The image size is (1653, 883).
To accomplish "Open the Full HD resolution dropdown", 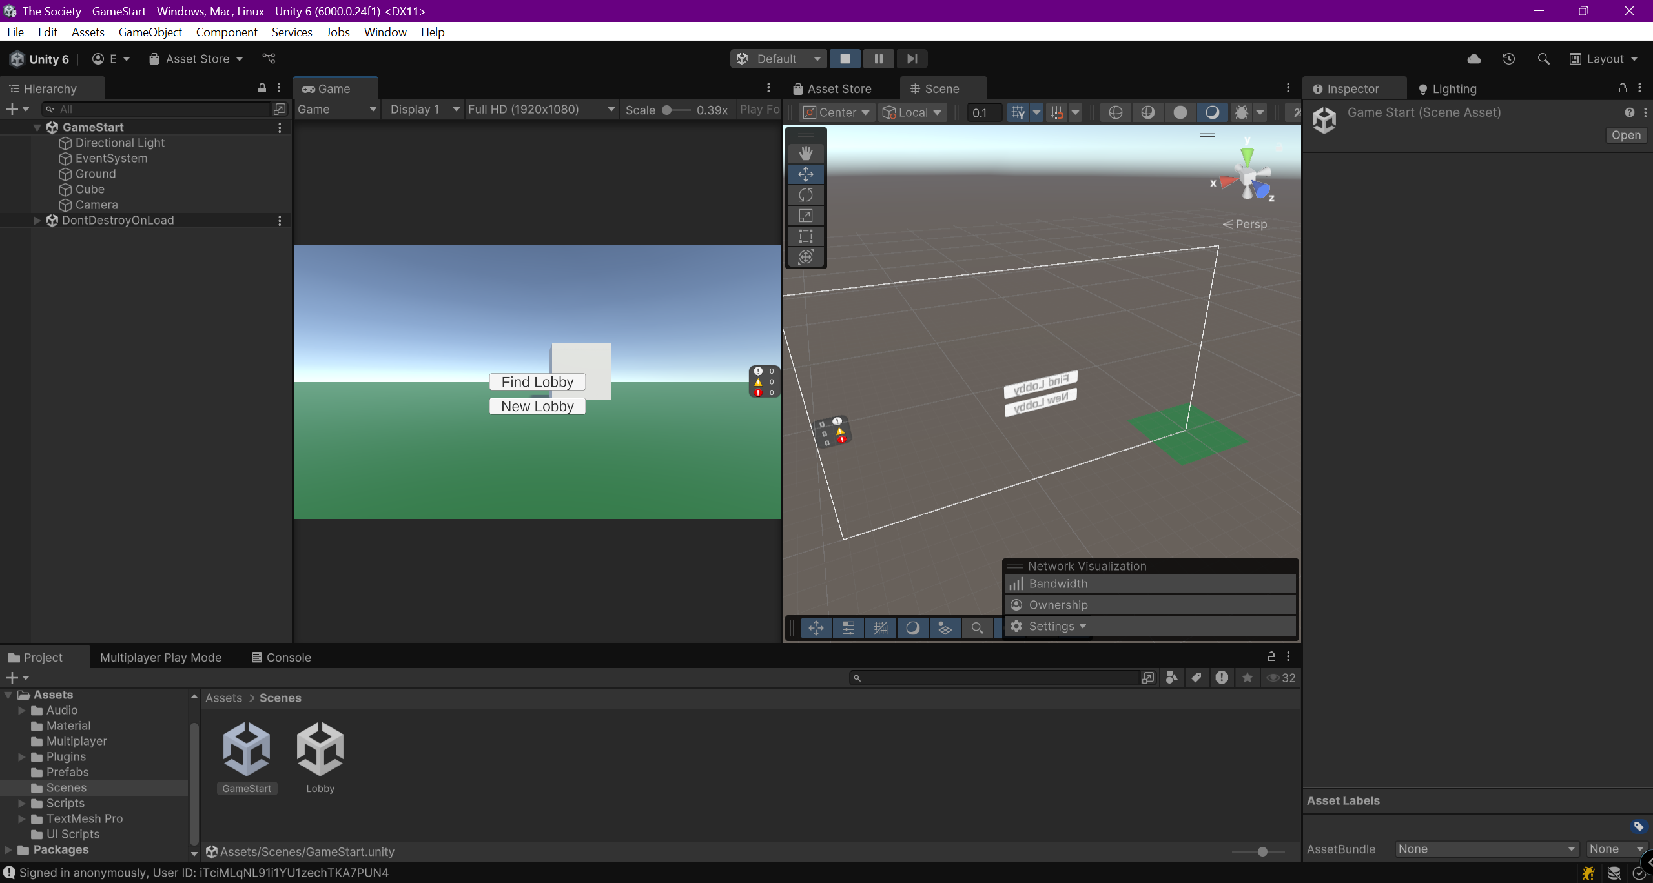I will (x=540, y=109).
